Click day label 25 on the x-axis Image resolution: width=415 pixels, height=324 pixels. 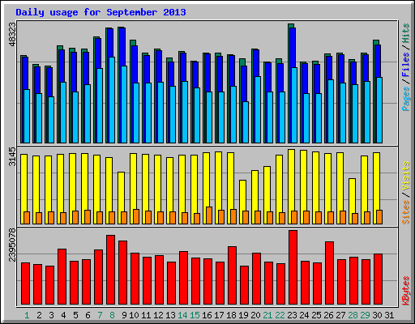click(316, 315)
